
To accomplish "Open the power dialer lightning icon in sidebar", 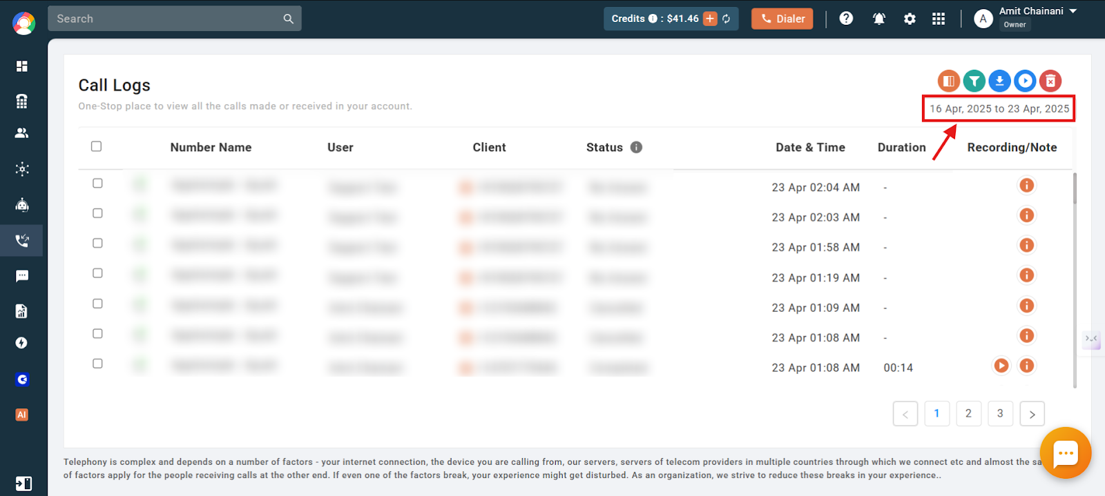I will [22, 343].
